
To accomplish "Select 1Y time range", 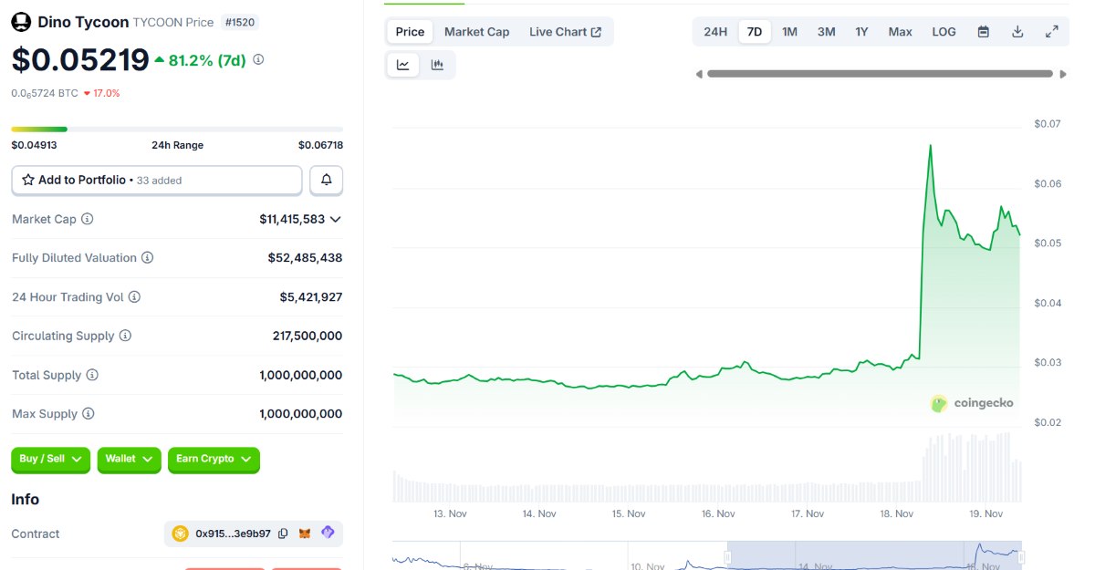I will tap(861, 32).
